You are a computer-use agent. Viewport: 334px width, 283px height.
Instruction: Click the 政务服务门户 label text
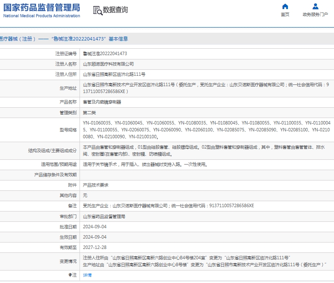(315, 15)
